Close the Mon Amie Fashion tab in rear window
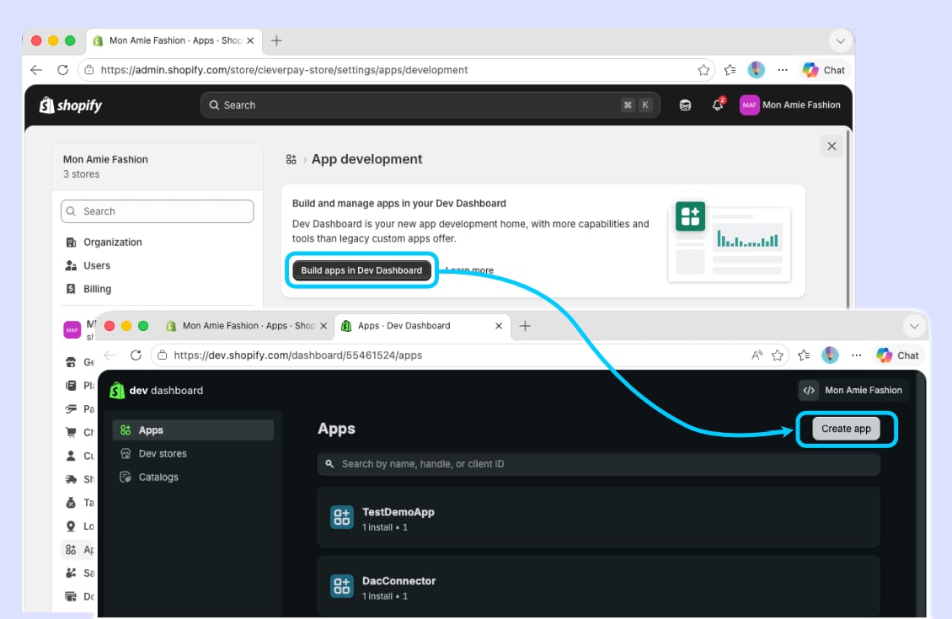The height and width of the screenshot is (619, 952). 250,40
